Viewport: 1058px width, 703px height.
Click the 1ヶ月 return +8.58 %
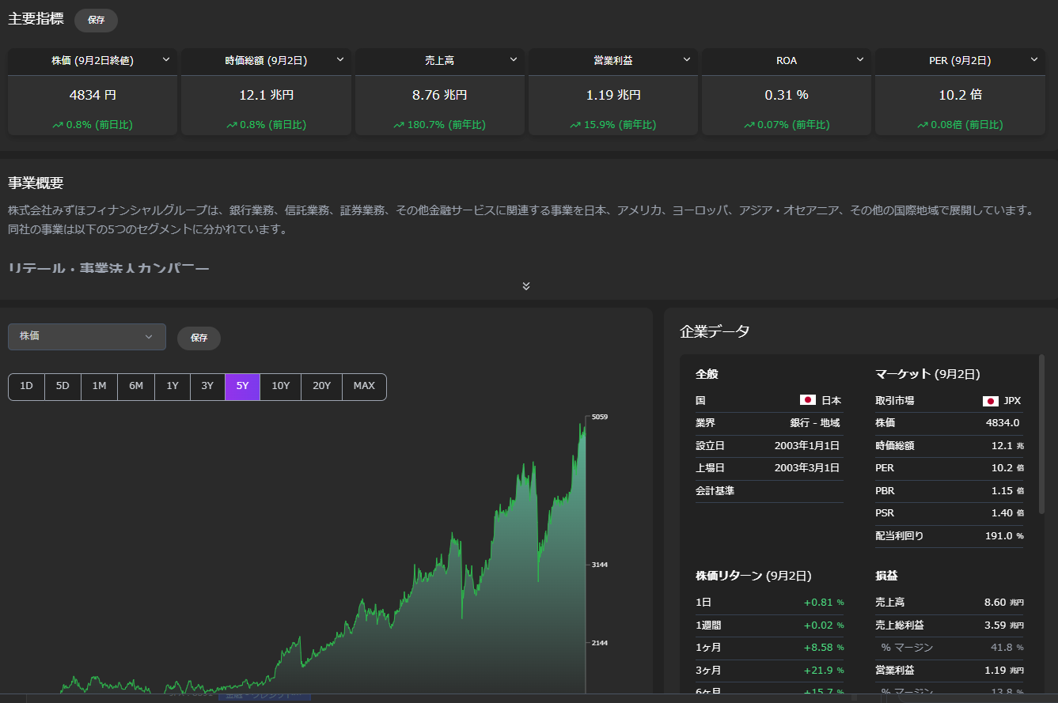pyautogui.click(x=824, y=648)
